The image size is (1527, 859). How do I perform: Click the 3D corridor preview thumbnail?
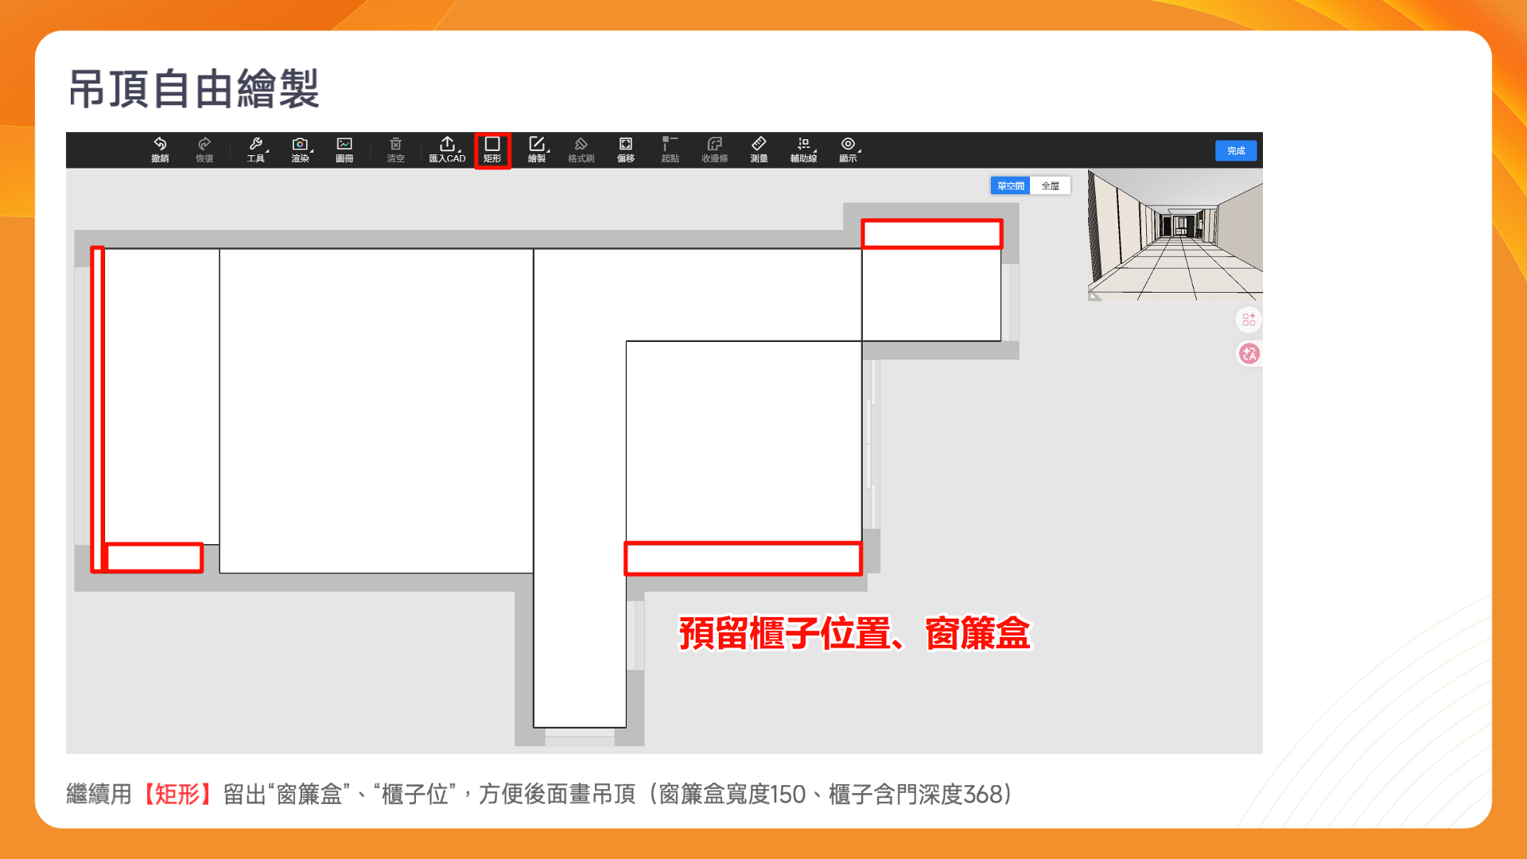tap(1175, 235)
